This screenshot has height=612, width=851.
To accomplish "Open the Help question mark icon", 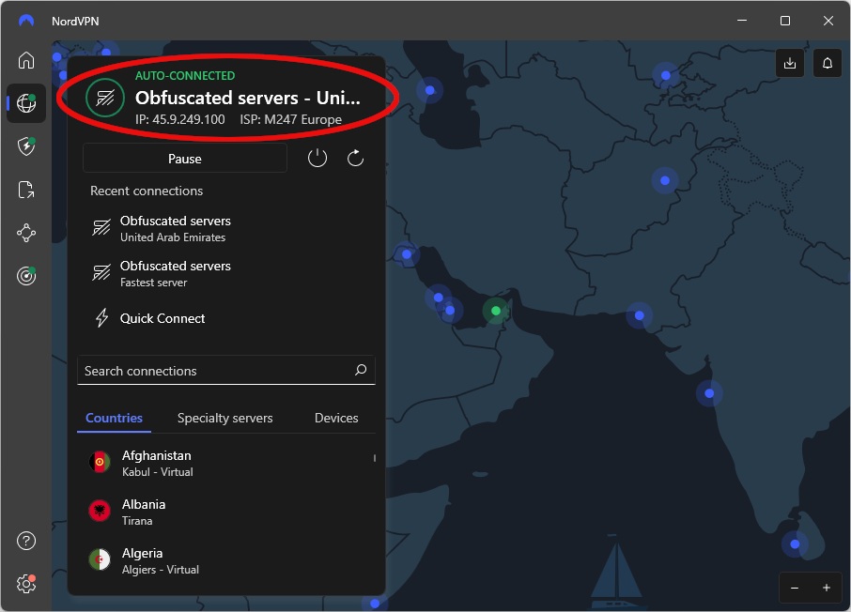I will (26, 541).
